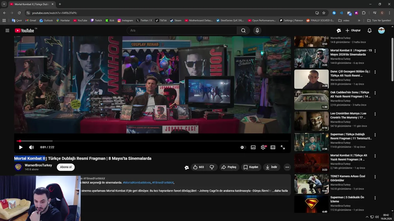
Task: Like the video showing 603 likes
Action: pyautogui.click(x=199, y=167)
